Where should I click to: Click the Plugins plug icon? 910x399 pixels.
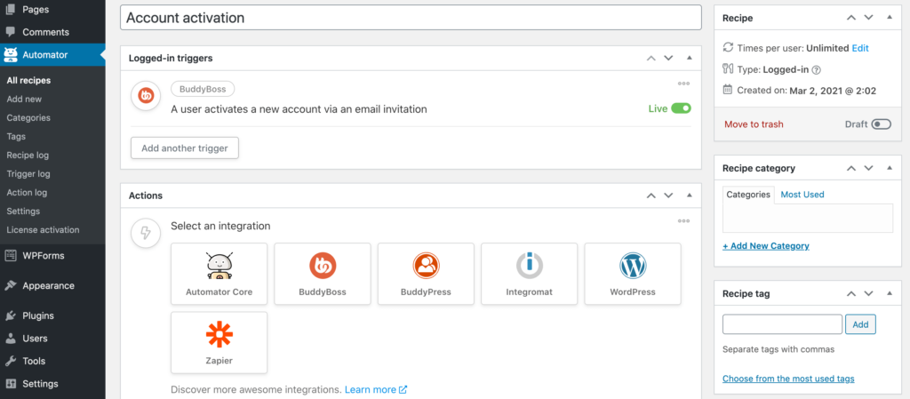tap(11, 315)
